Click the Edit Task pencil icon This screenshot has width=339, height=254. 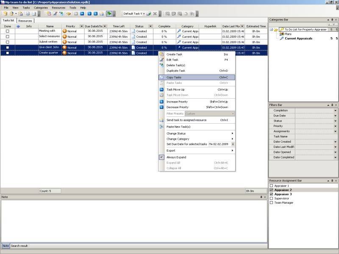[161, 60]
